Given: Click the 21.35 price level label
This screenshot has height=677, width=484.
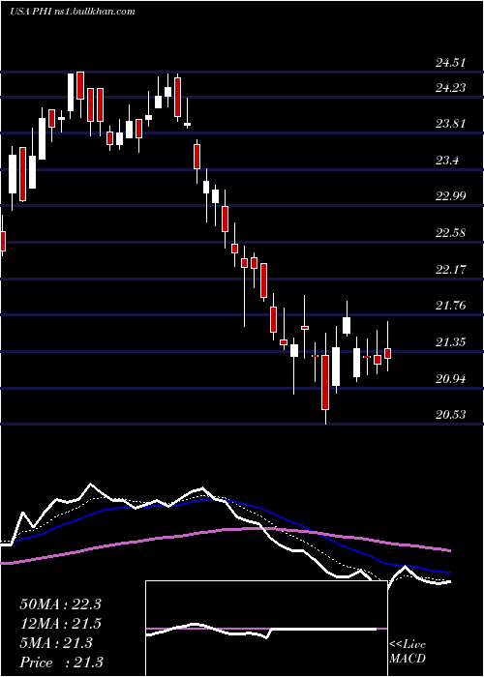Looking at the screenshot, I should click(x=450, y=342).
